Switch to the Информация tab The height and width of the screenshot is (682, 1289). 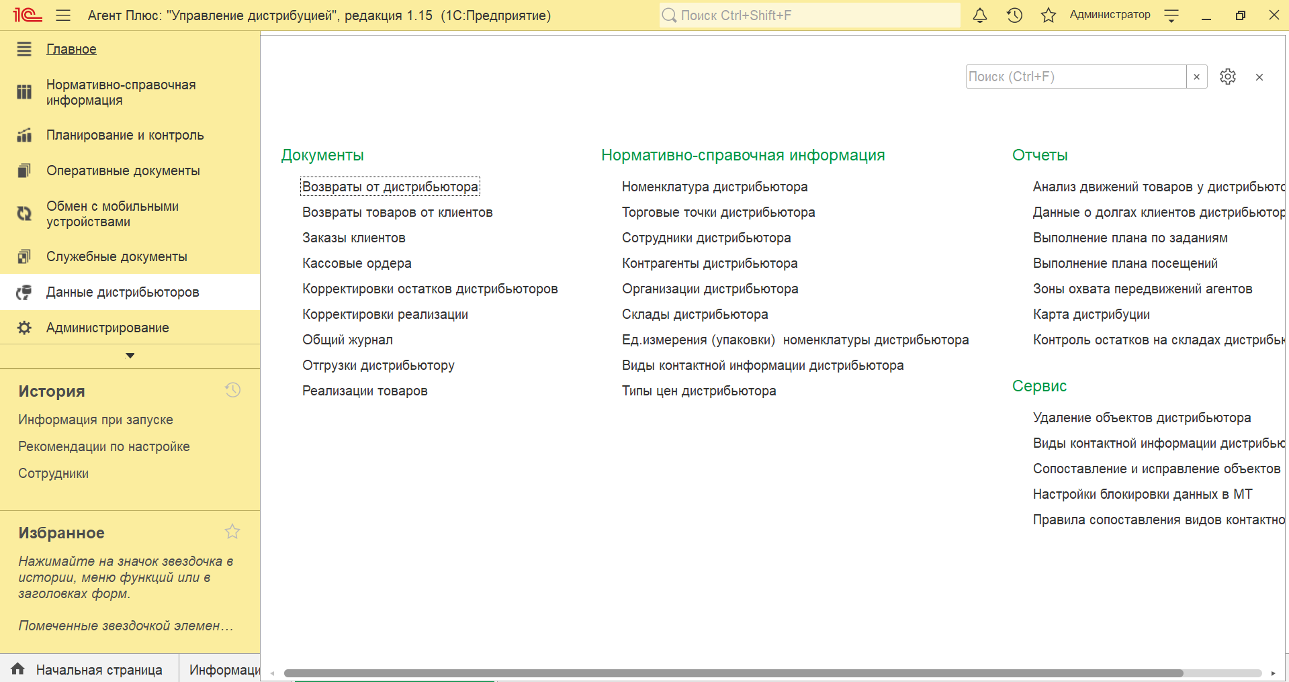click(223, 669)
